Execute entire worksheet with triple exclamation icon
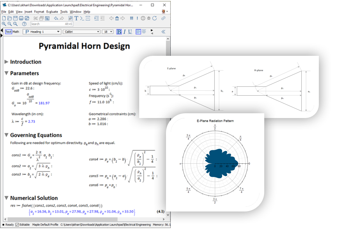The width and height of the screenshot is (338, 230). [131, 19]
